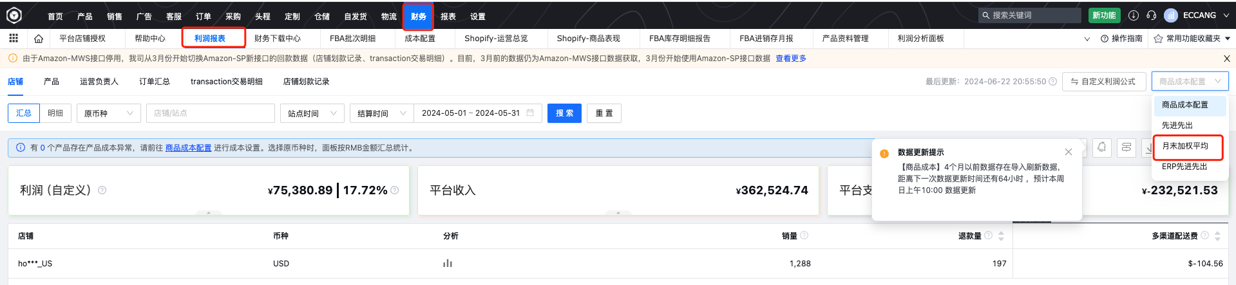Viewport: 1236px width, 285px height.
Task: Click the help icon next to 销量 header
Action: coord(804,235)
